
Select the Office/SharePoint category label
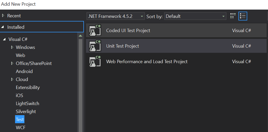point(34,63)
